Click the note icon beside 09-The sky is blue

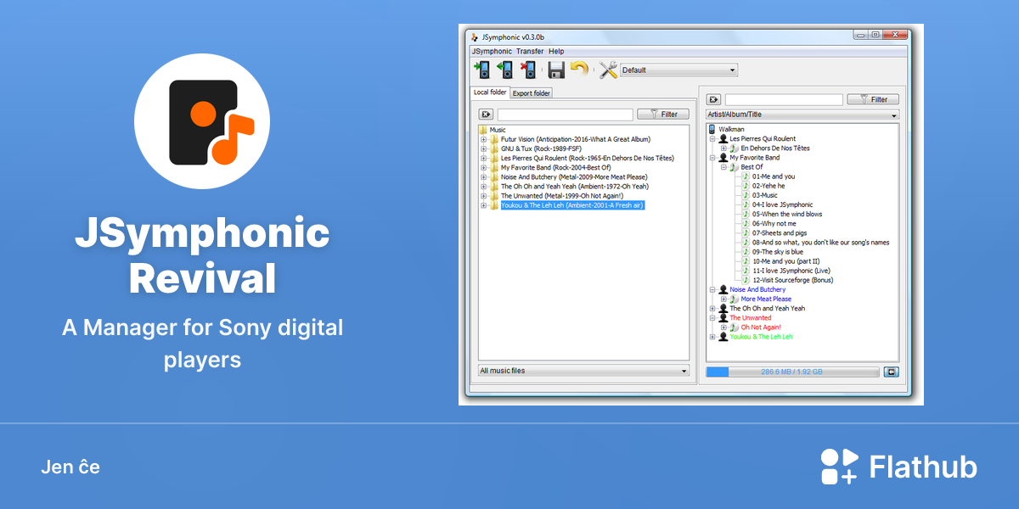click(x=746, y=252)
